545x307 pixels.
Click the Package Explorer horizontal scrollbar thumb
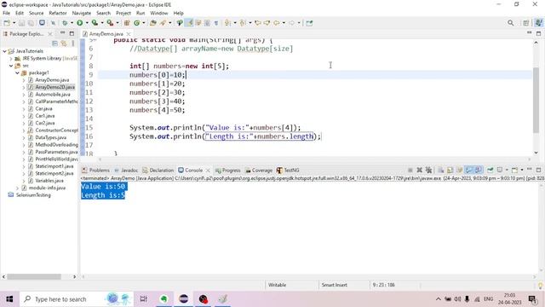coord(34,276)
